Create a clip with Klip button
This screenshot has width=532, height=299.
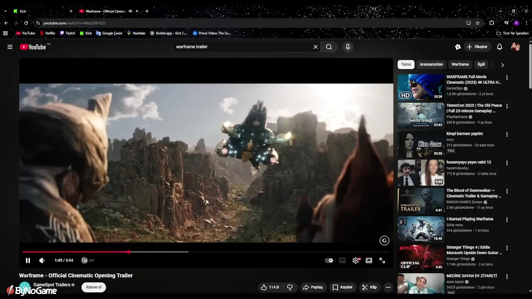[369, 287]
